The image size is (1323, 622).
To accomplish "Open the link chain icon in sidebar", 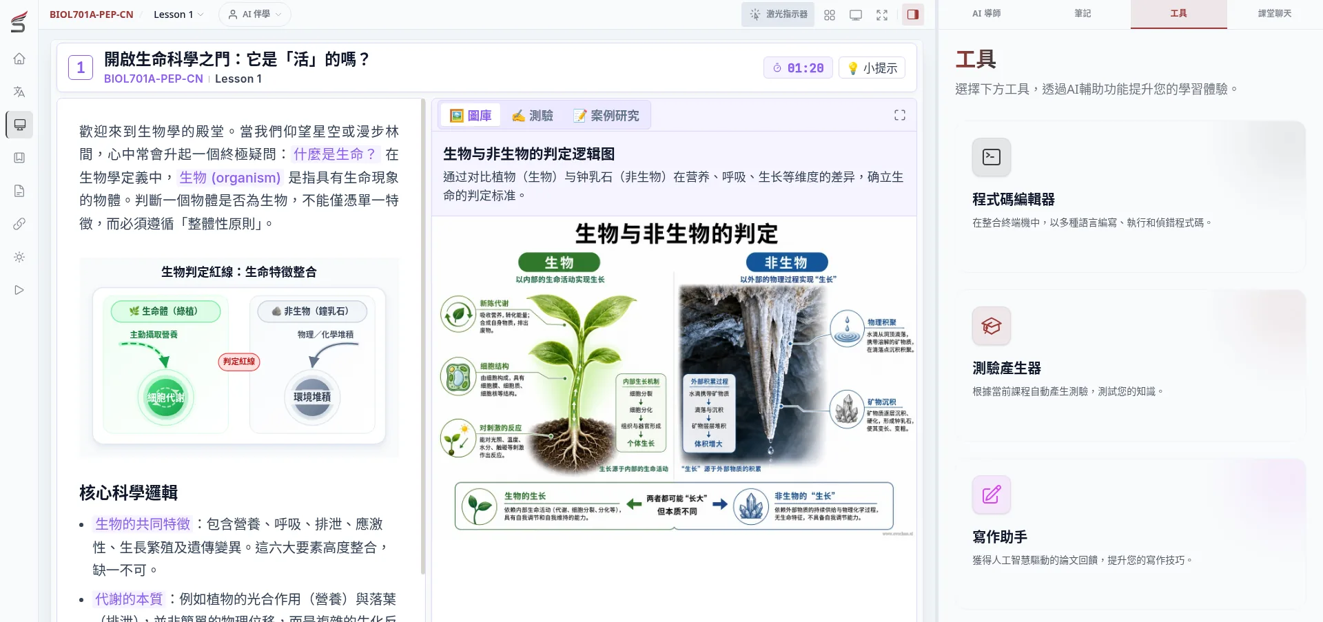I will coord(19,224).
